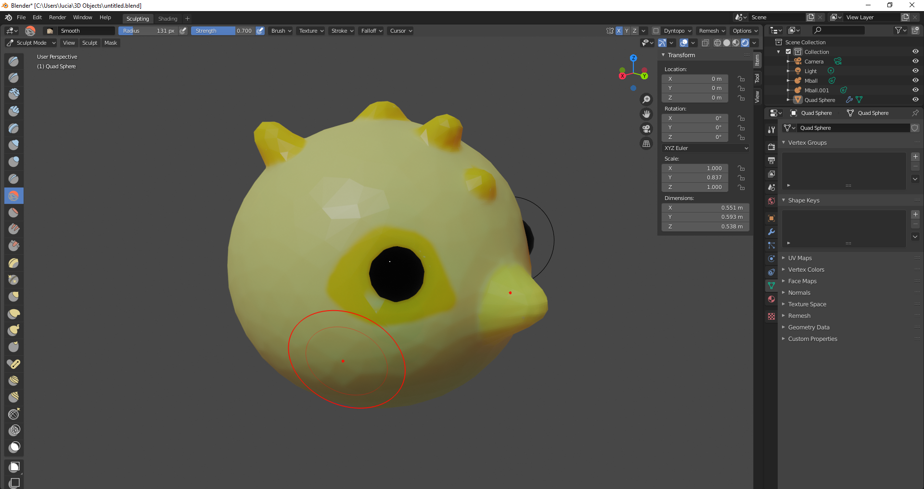The width and height of the screenshot is (924, 489).
Task: Hide Mball.001 via its eye icon
Action: 915,90
